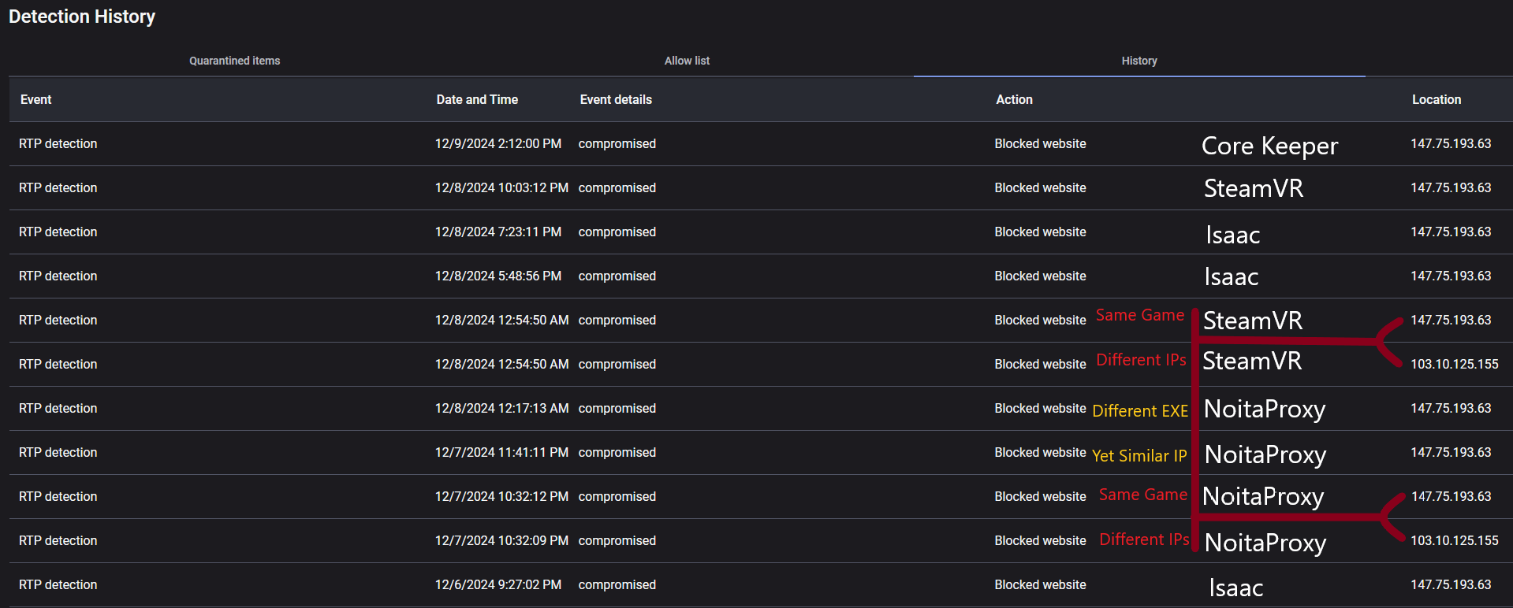Click the Detection History title
This screenshot has height=608, width=1513.
[x=82, y=17]
